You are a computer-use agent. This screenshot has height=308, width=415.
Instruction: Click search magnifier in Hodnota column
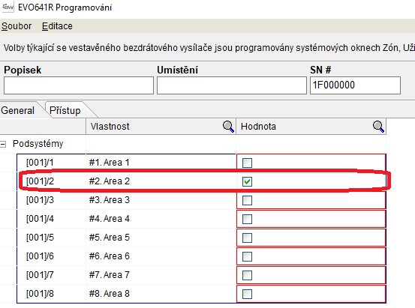coord(378,127)
